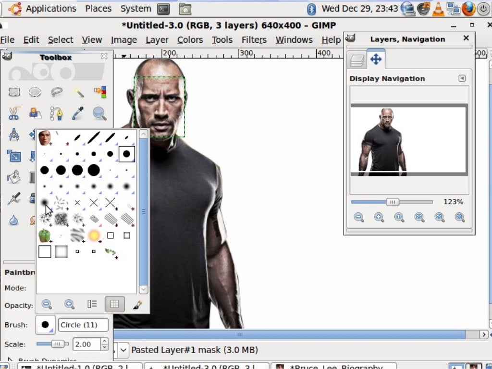This screenshot has height=369, width=492.
Task: Open the Places menu
Action: 98,9
